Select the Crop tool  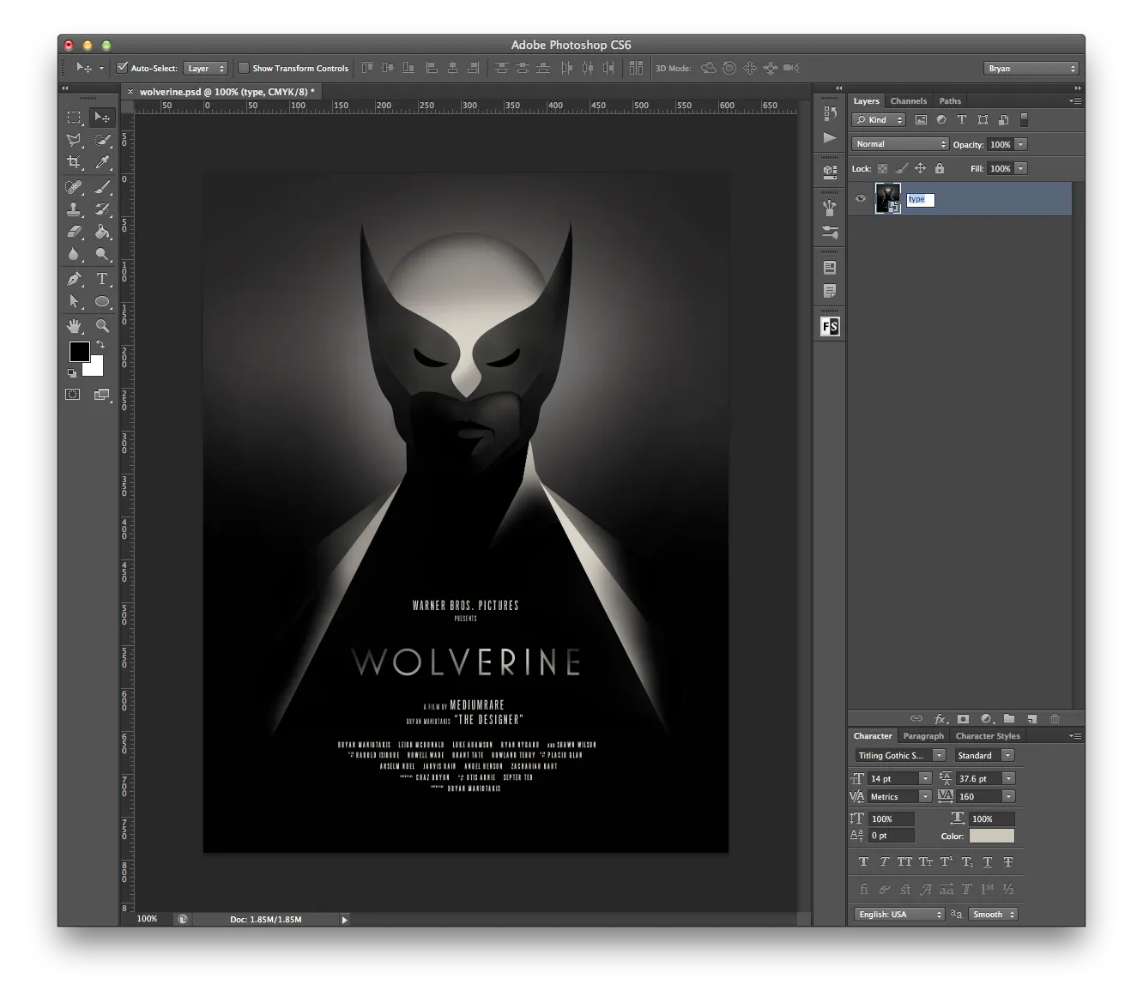pos(75,162)
